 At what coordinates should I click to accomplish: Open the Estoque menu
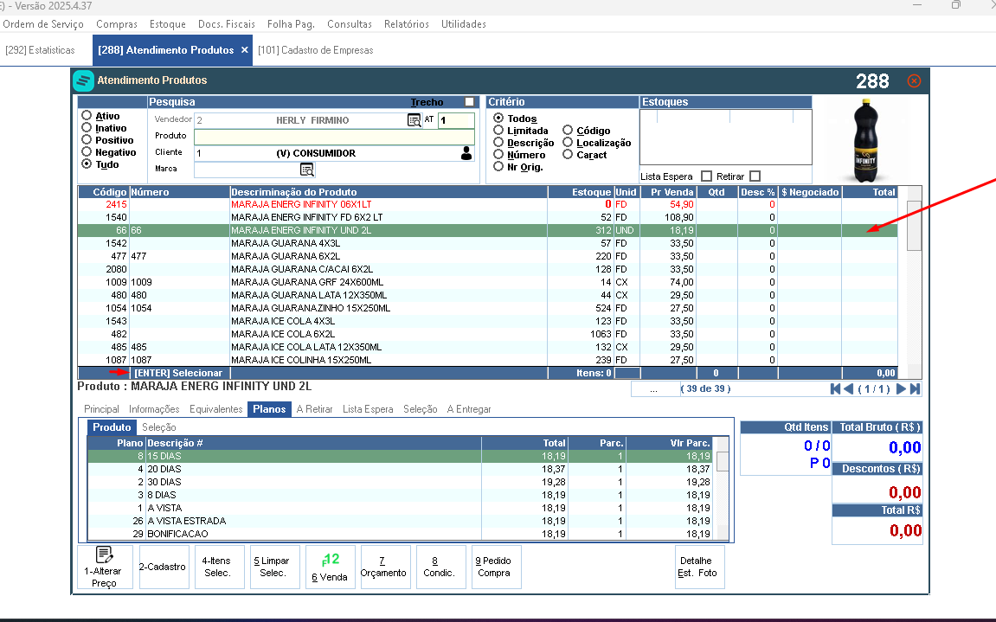(x=168, y=24)
